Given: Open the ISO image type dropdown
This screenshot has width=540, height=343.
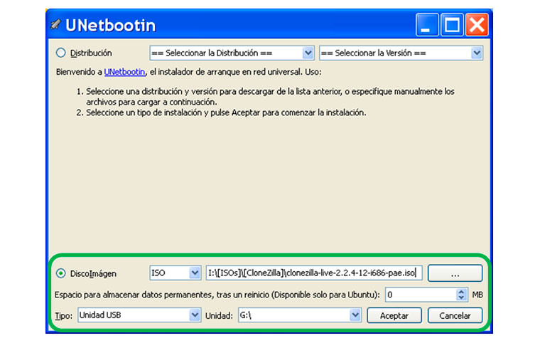Looking at the screenshot, I should [x=175, y=273].
